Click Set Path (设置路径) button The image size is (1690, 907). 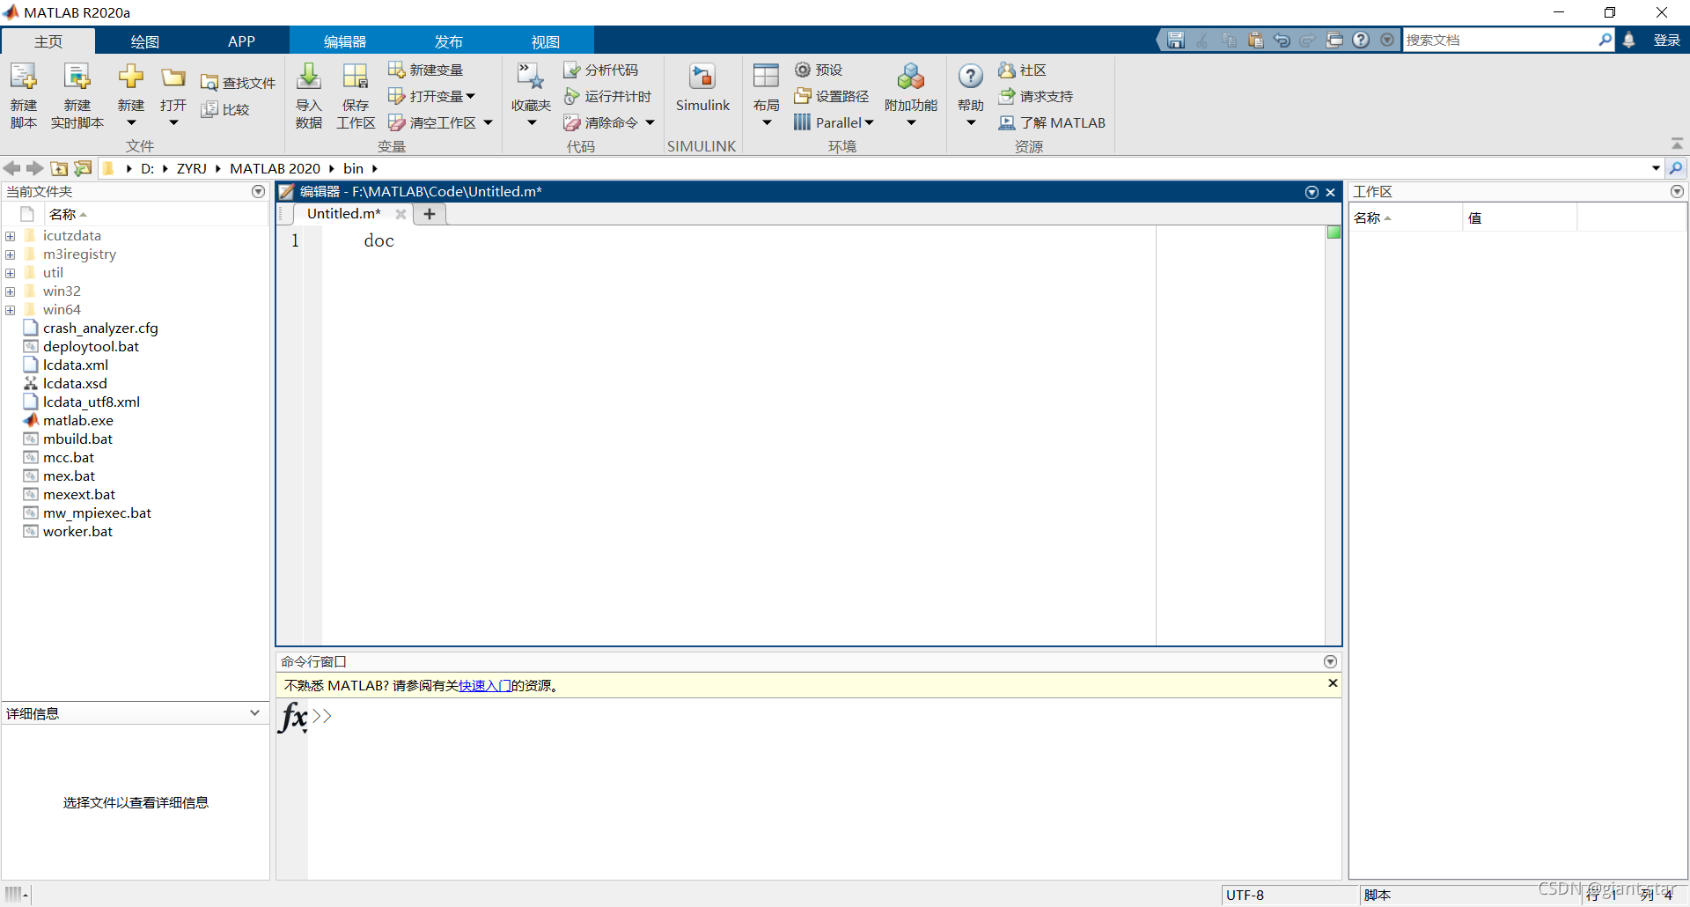click(831, 96)
